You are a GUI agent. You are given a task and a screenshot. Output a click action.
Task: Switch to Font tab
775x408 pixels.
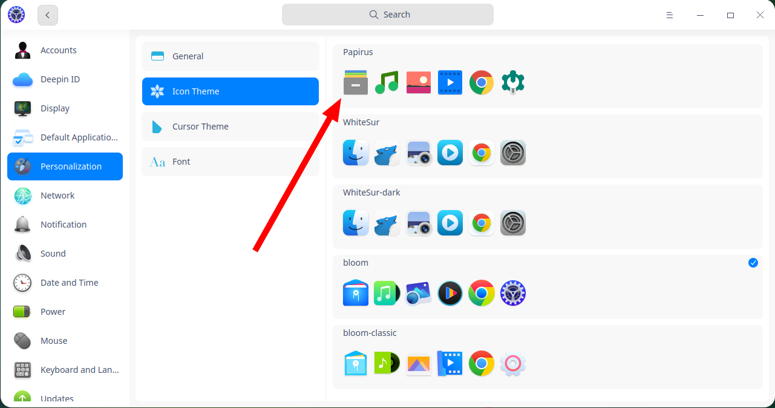pos(231,162)
